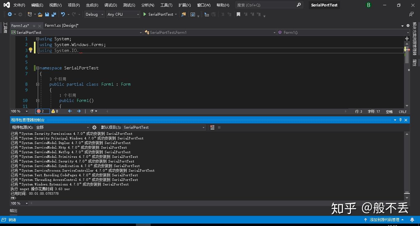This screenshot has width=420, height=226.
Task: Click notifications bell in status bar
Action: pos(412,220)
